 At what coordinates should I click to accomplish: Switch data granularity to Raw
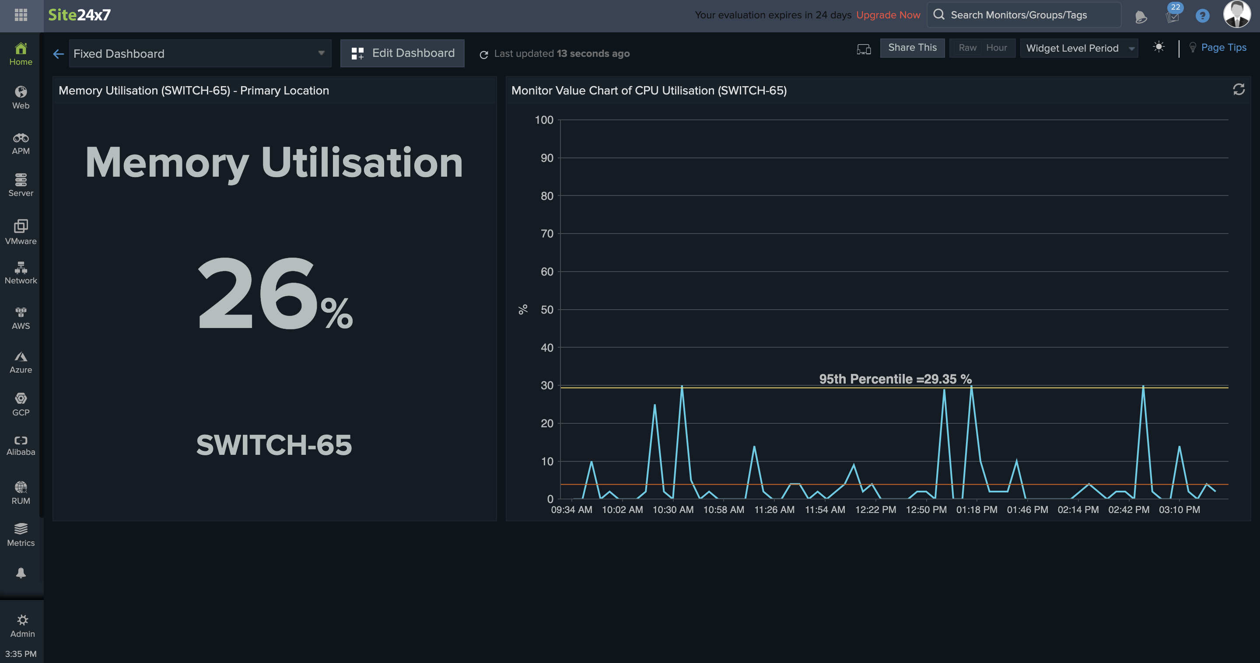[967, 48]
